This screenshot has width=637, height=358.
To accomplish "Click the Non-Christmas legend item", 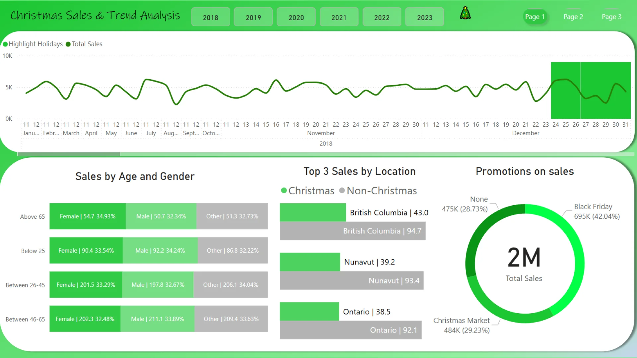I will pyautogui.click(x=378, y=191).
